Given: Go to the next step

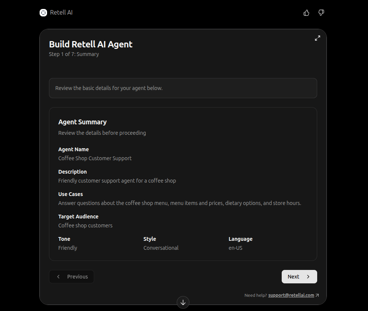Looking at the screenshot, I should point(299,277).
